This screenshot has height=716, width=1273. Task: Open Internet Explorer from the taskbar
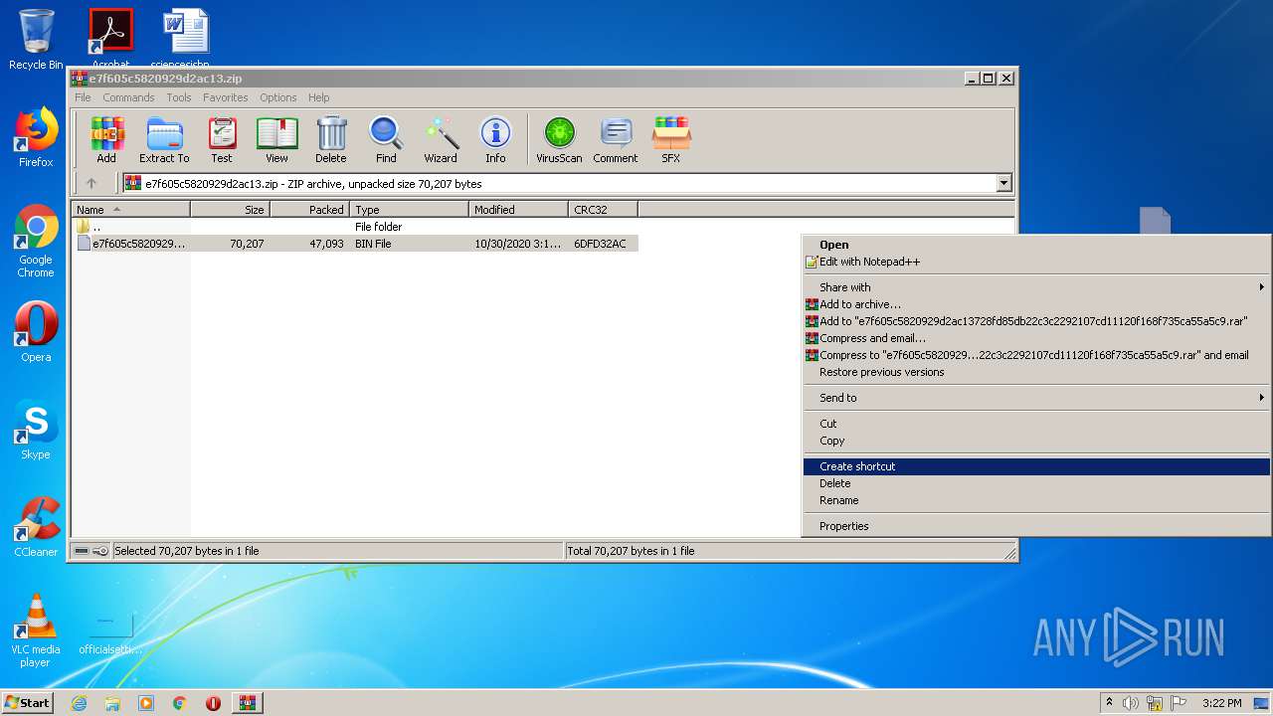point(79,703)
